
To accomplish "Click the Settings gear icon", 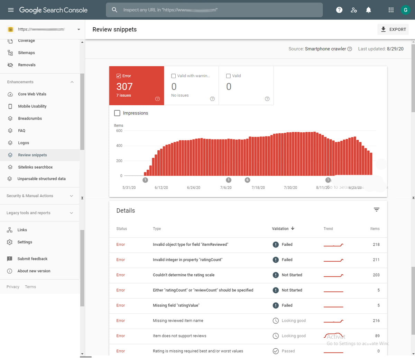I will [x=10, y=242].
